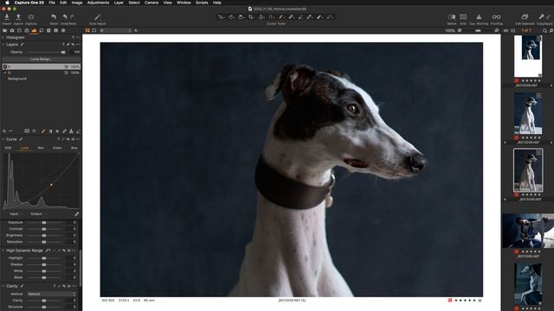
Task: Open the Scripts menu
Action: coord(202,3)
